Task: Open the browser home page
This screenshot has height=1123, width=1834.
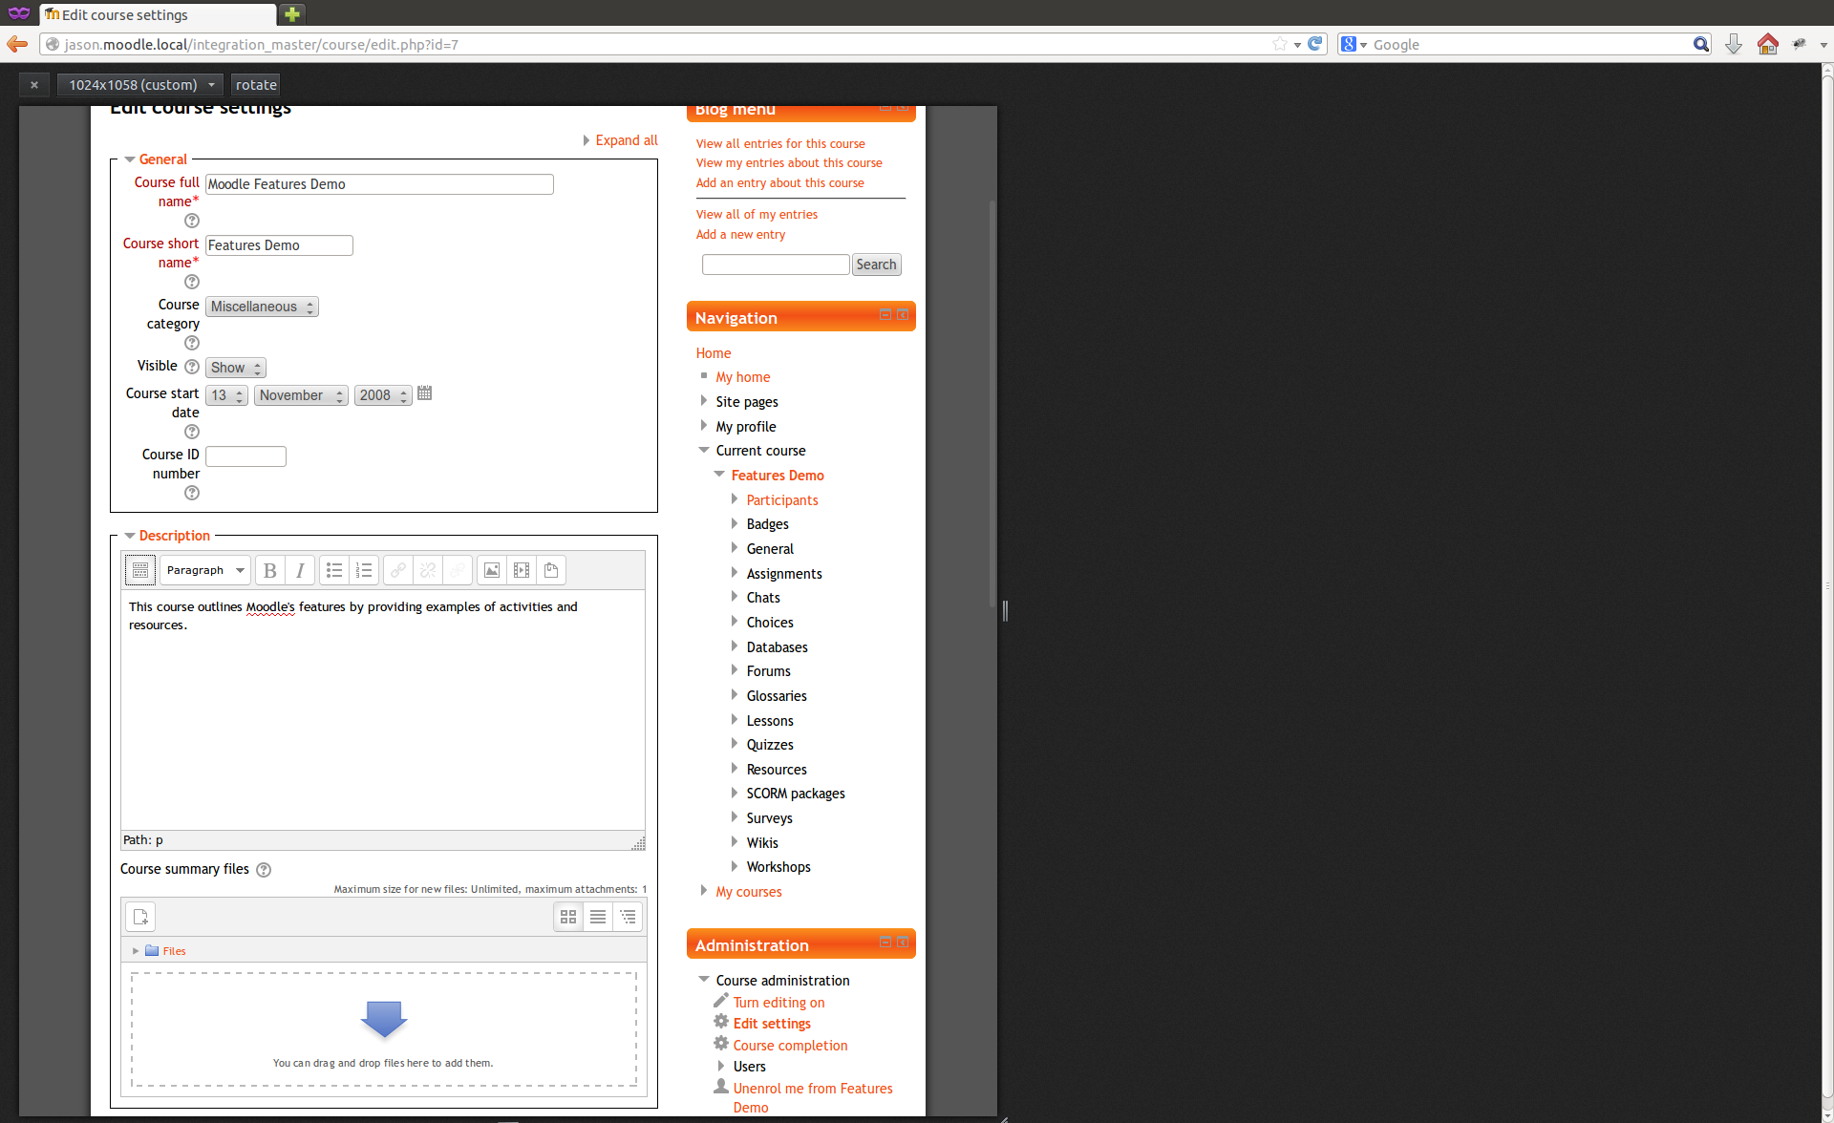Action: click(1768, 44)
